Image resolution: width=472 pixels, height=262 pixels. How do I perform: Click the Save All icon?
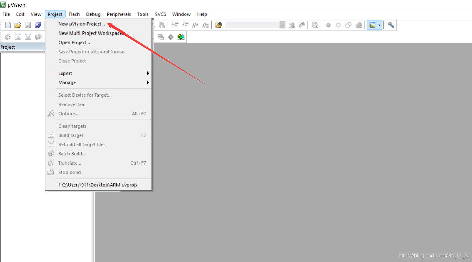[x=38, y=25]
